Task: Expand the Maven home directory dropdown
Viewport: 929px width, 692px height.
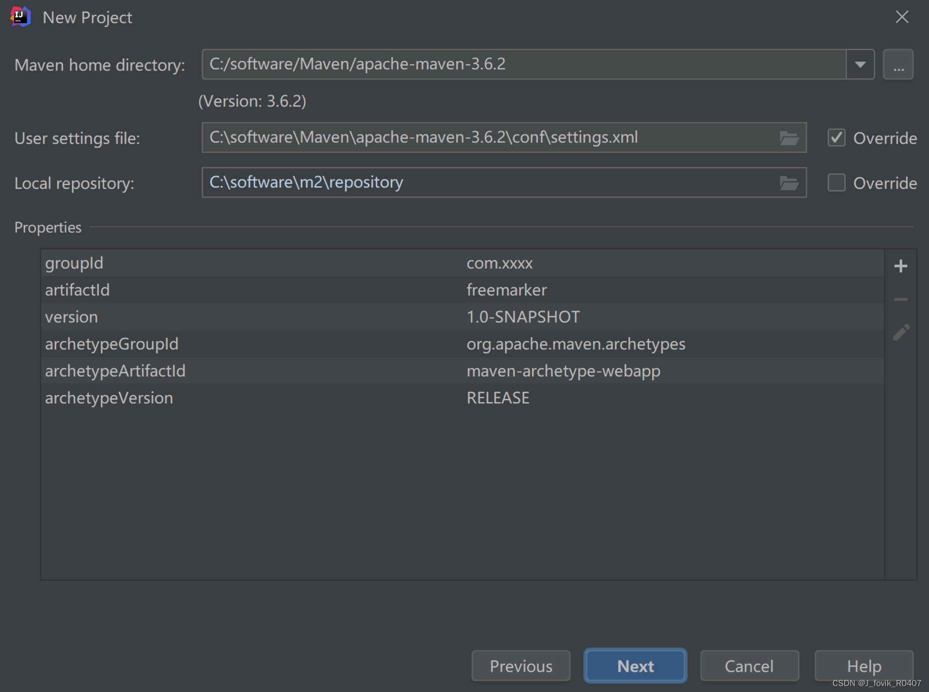Action: [x=860, y=64]
